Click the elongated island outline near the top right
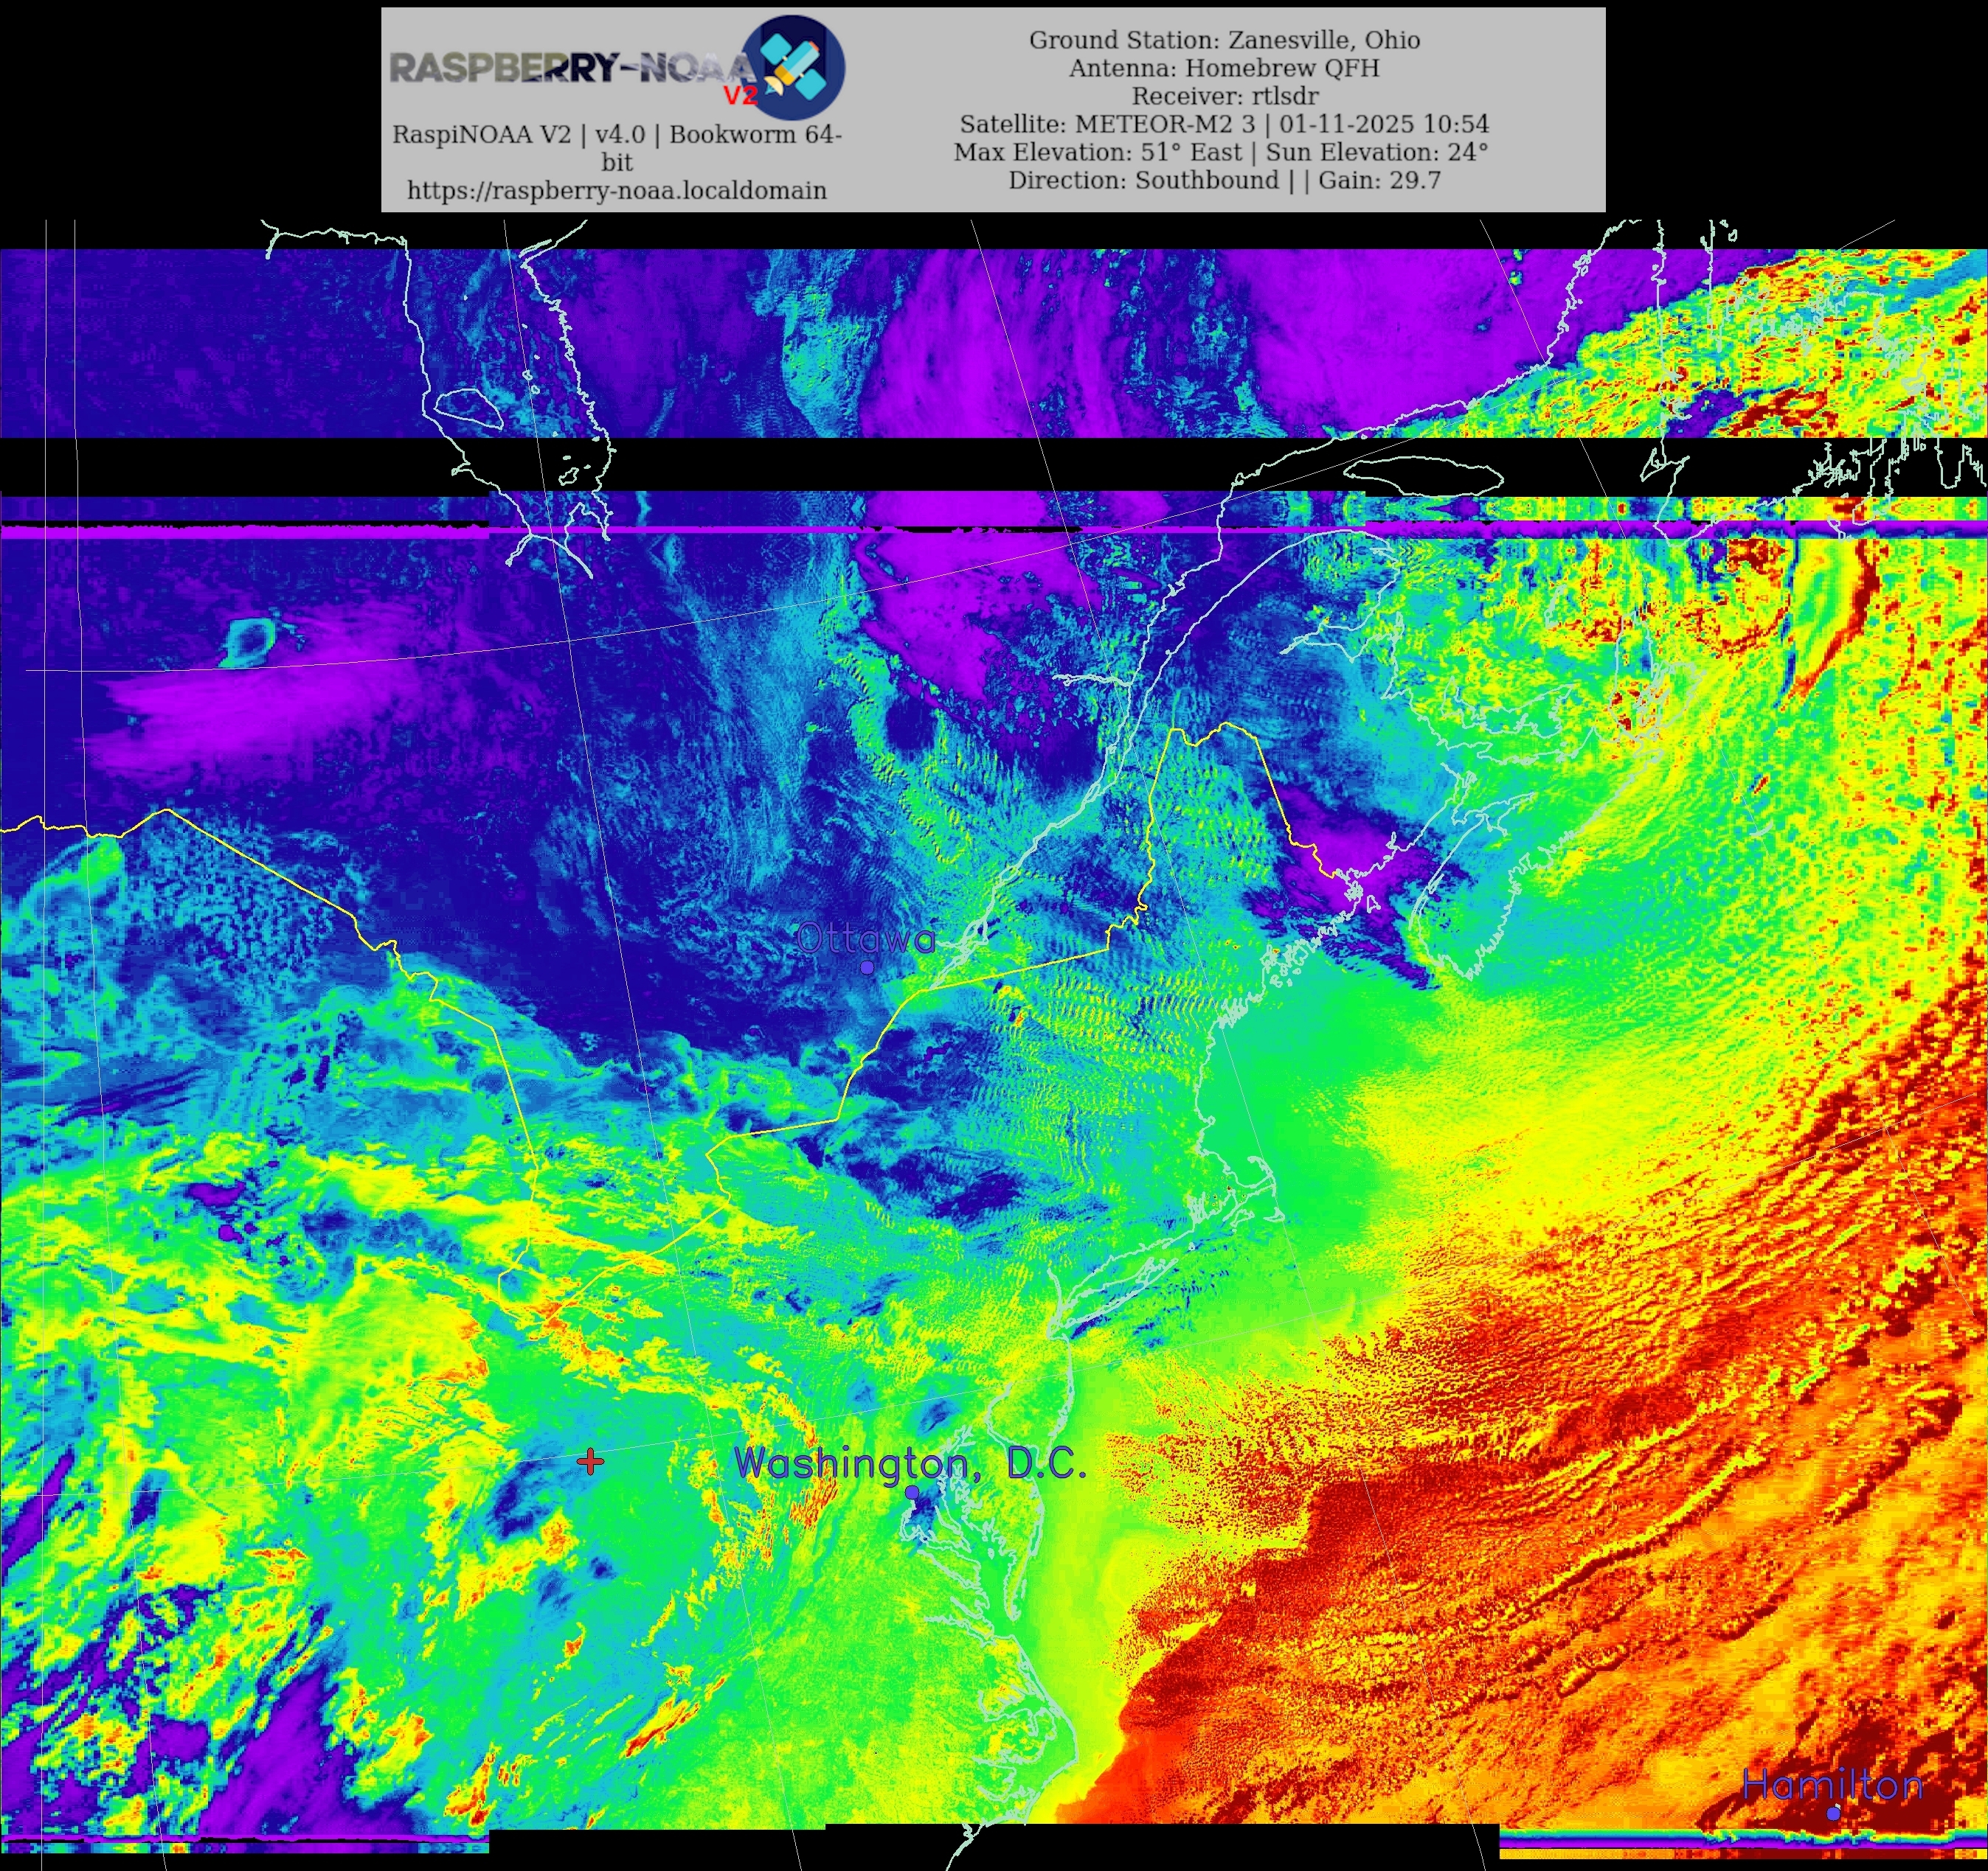Image resolution: width=1988 pixels, height=1871 pixels. click(x=1422, y=474)
